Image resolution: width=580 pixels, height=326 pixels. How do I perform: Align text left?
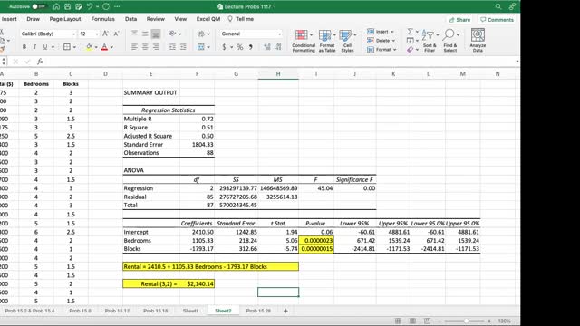click(x=134, y=47)
